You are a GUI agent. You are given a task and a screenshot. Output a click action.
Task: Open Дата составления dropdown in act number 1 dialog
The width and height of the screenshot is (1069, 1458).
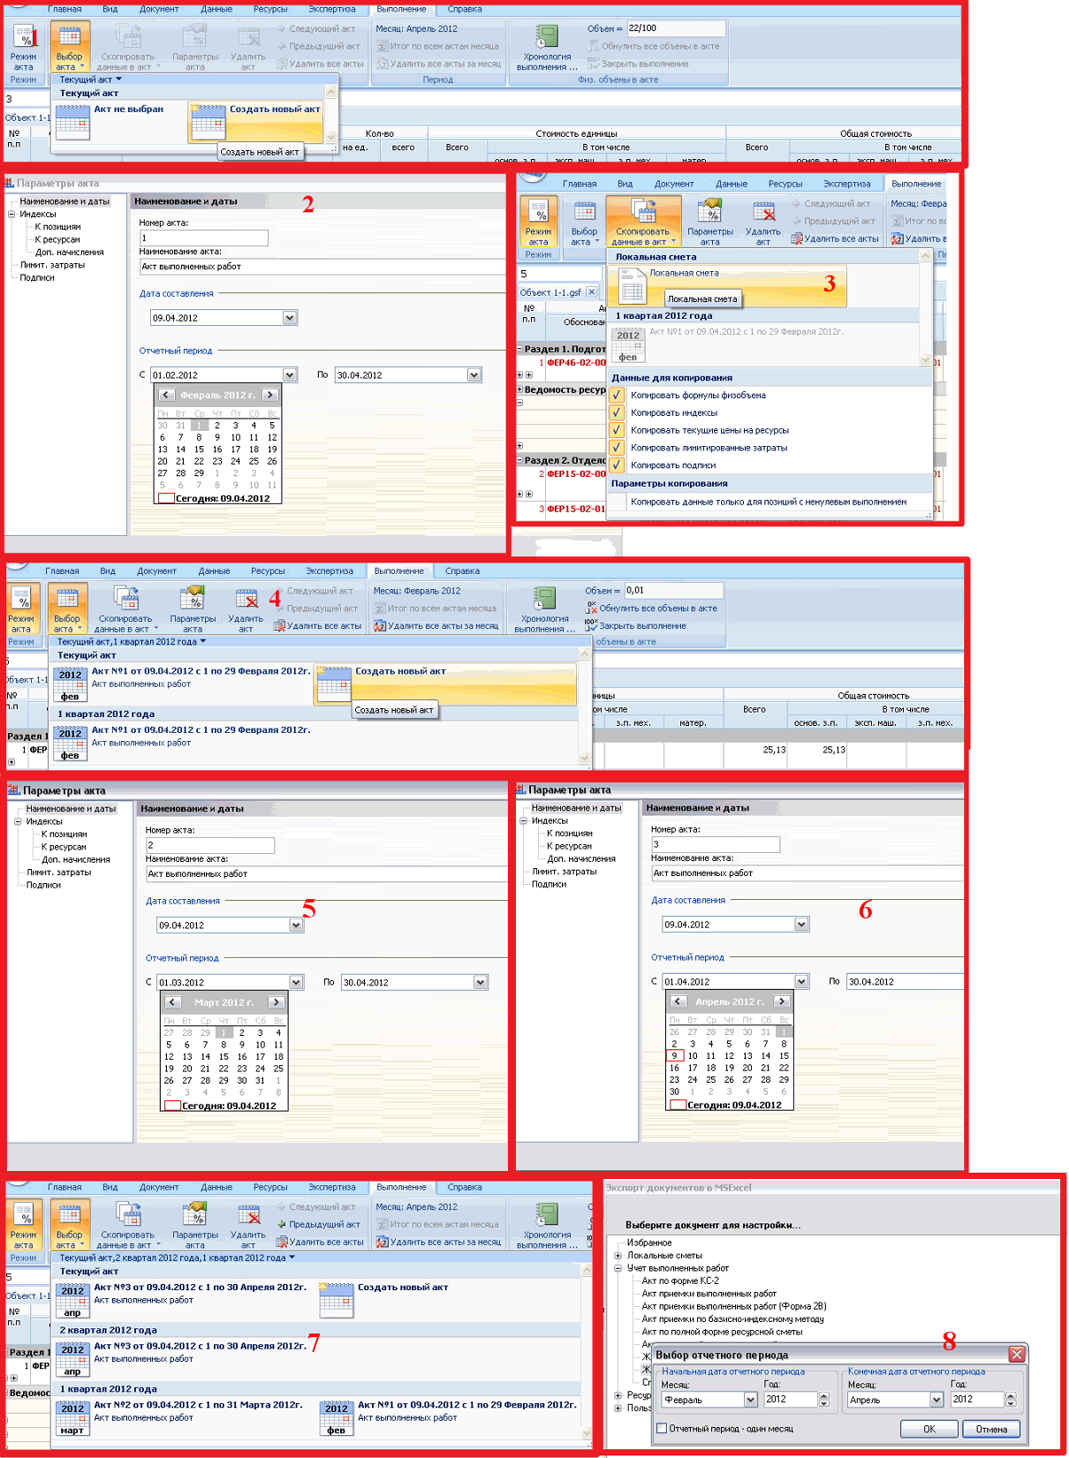tap(290, 318)
